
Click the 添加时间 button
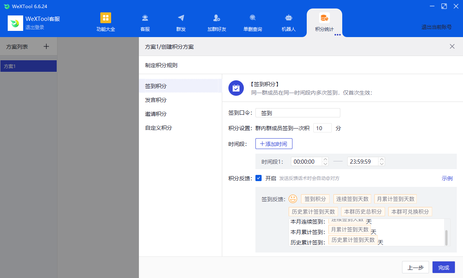point(274,144)
